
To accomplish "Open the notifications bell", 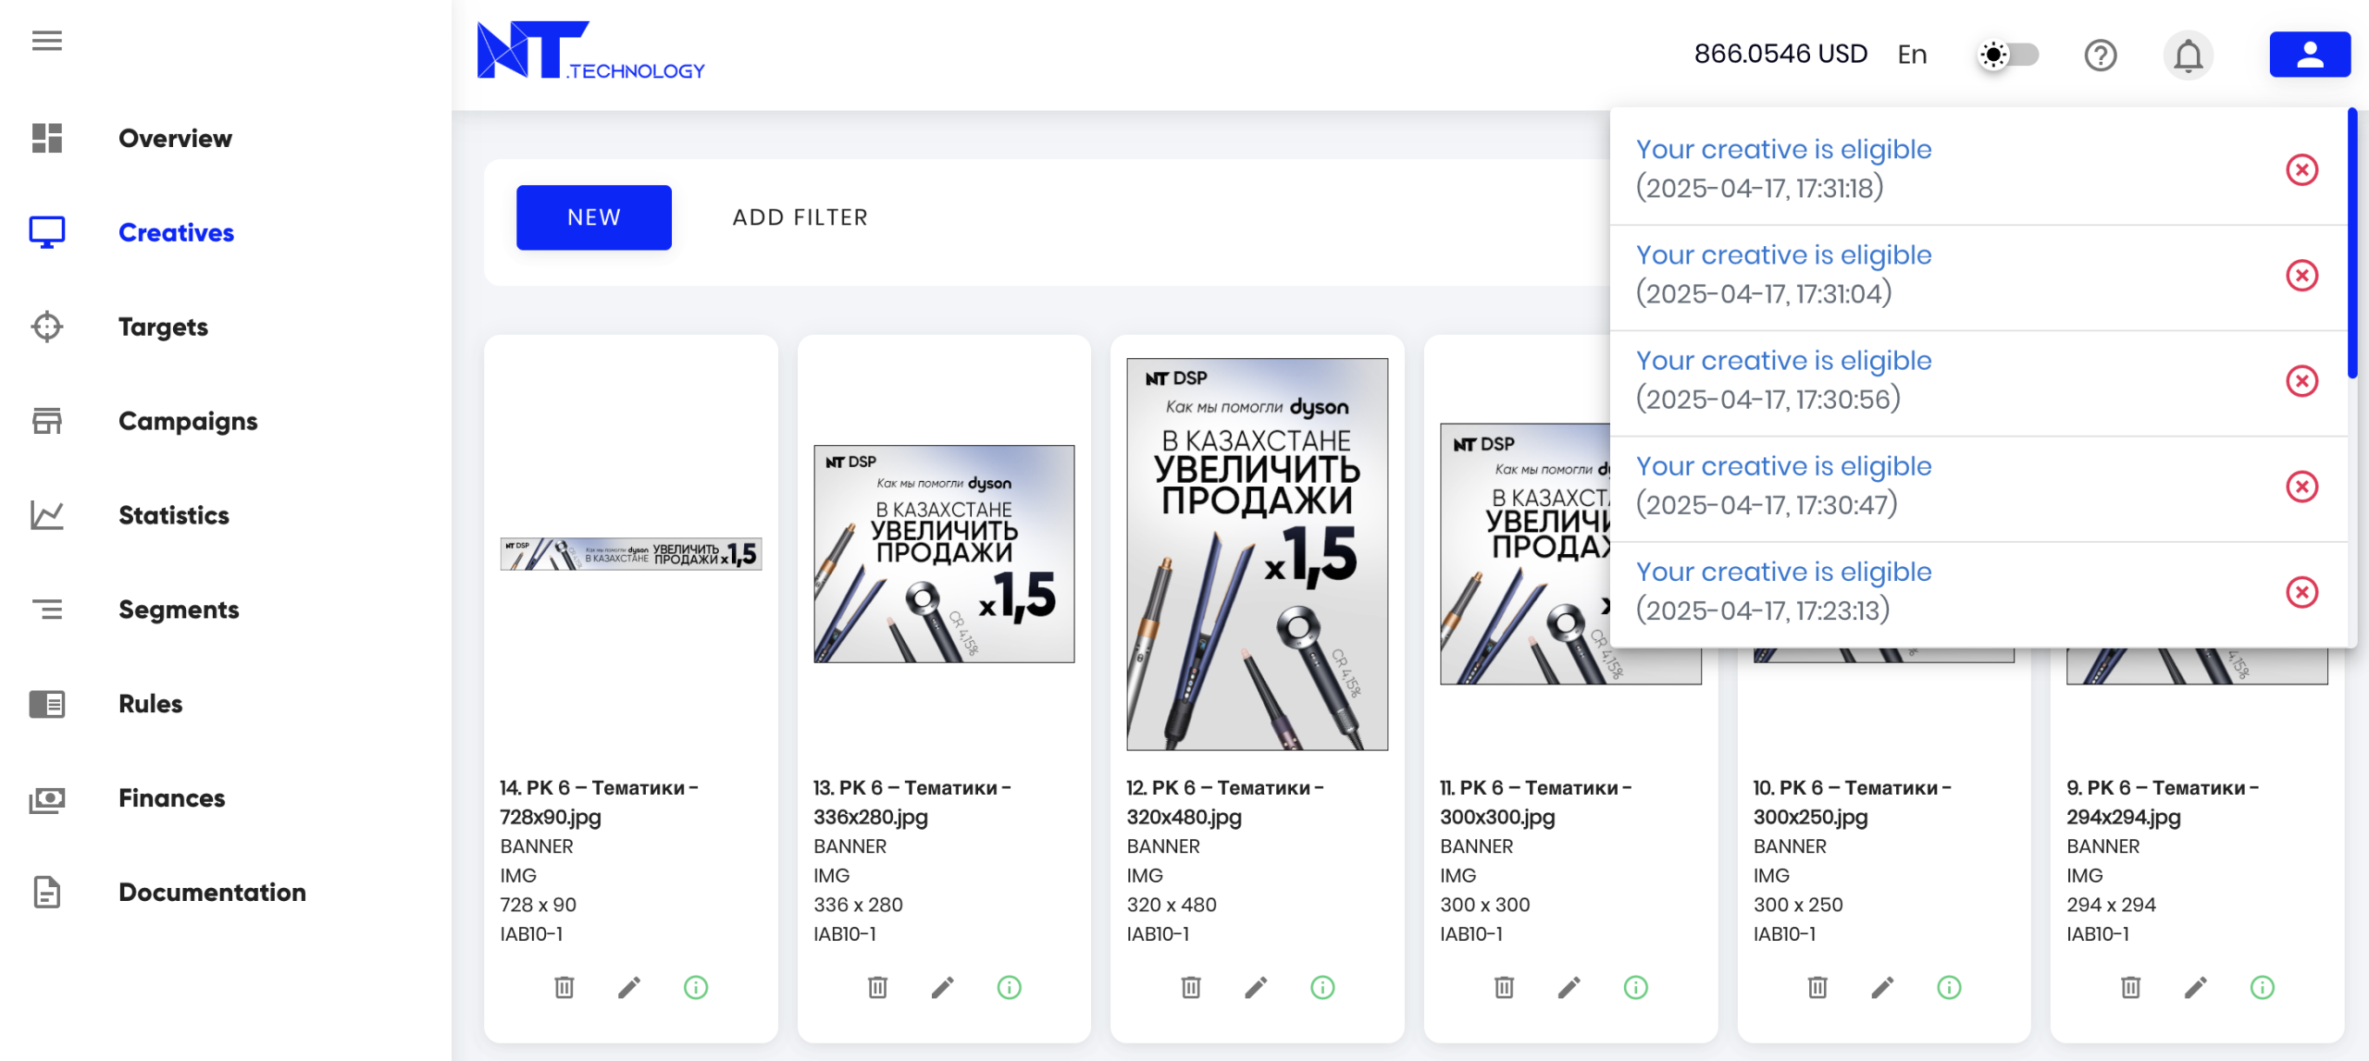I will [2188, 56].
